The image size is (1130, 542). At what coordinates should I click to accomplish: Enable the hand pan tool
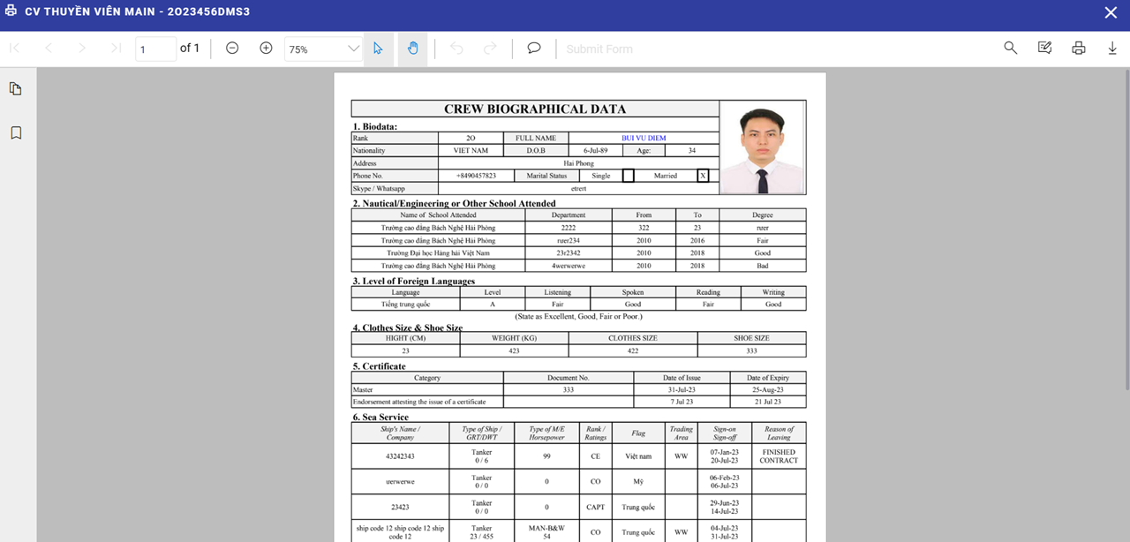coord(412,49)
